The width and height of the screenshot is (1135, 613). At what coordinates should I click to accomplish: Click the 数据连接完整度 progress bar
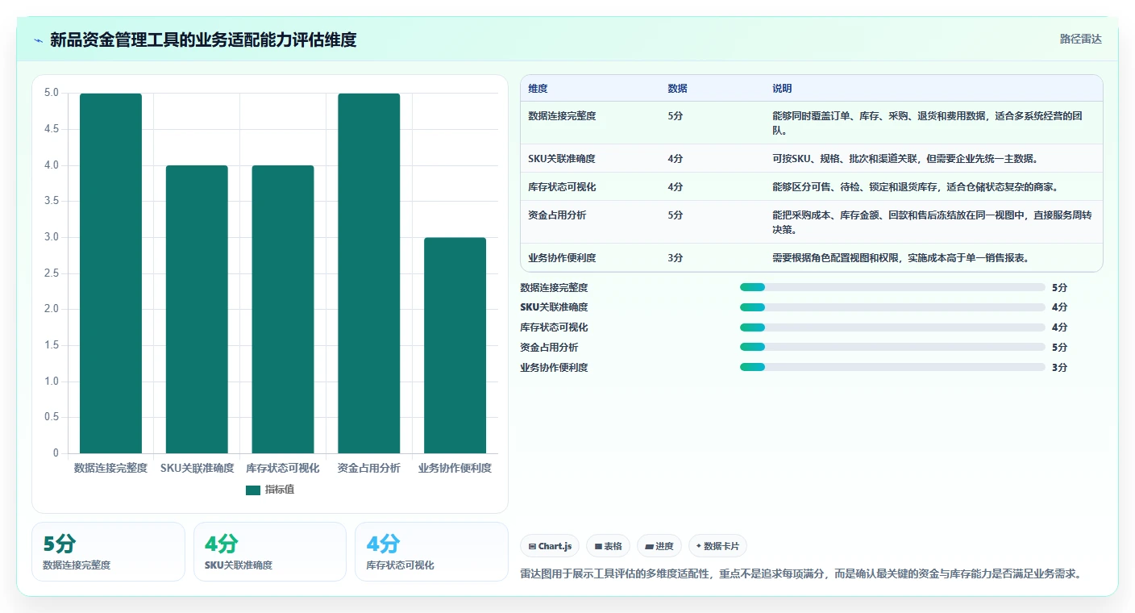(x=892, y=287)
